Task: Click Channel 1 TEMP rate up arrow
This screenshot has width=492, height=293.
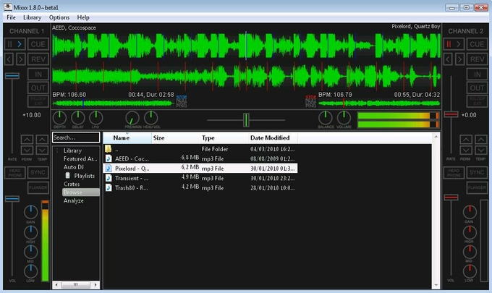Action: tap(42, 140)
